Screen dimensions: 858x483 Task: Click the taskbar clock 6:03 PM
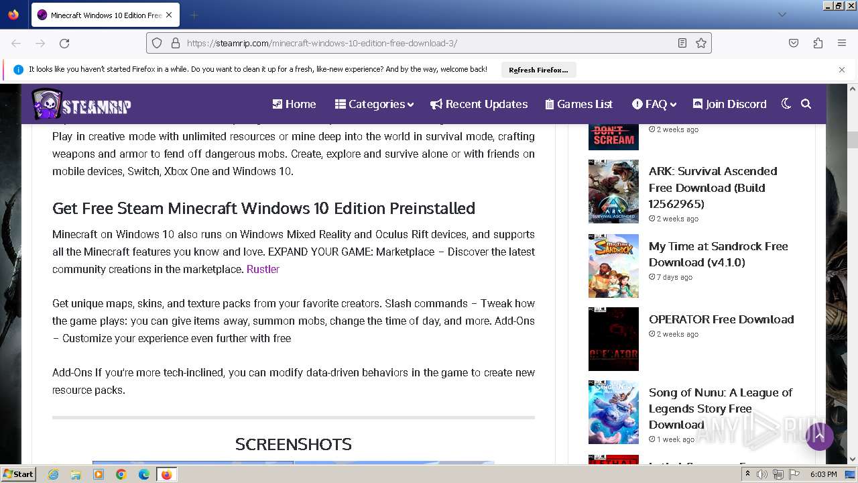tap(823, 474)
